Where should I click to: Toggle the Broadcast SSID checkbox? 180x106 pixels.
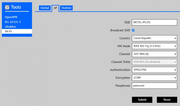click(133, 30)
